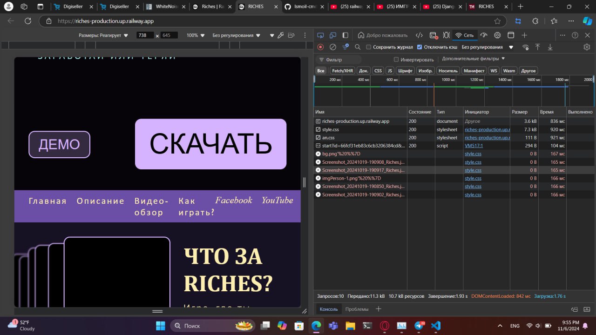Select the inspect element tool
The height and width of the screenshot is (335, 596).
320,35
